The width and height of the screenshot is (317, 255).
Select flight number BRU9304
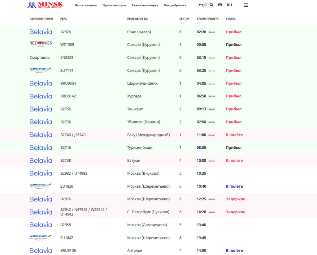pos(68,83)
